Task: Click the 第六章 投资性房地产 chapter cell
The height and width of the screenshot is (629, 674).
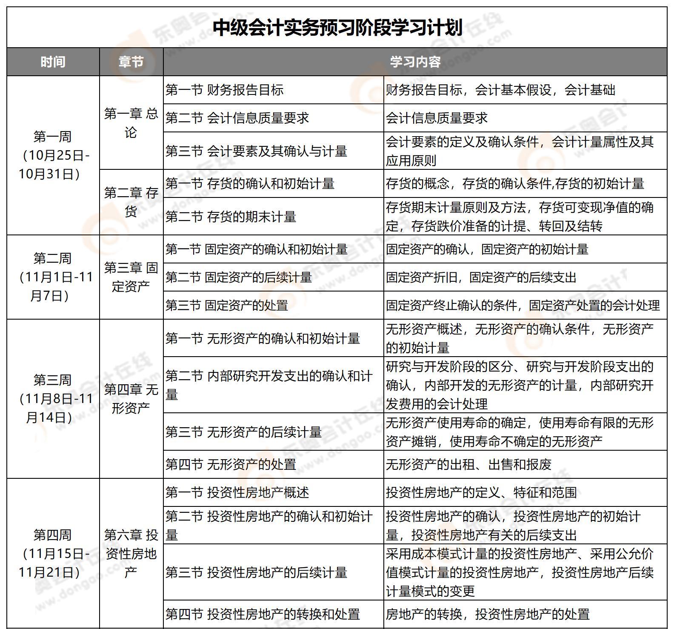Action: click(x=131, y=553)
